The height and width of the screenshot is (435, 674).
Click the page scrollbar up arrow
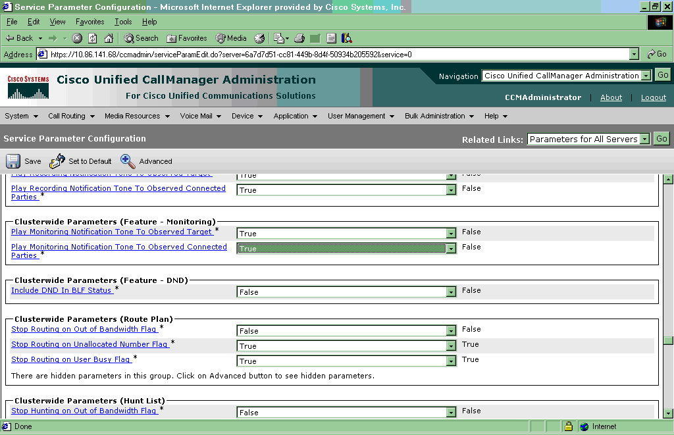pos(668,180)
